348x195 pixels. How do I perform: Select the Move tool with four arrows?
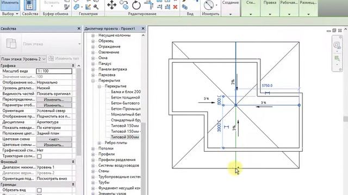[x=111, y=5]
